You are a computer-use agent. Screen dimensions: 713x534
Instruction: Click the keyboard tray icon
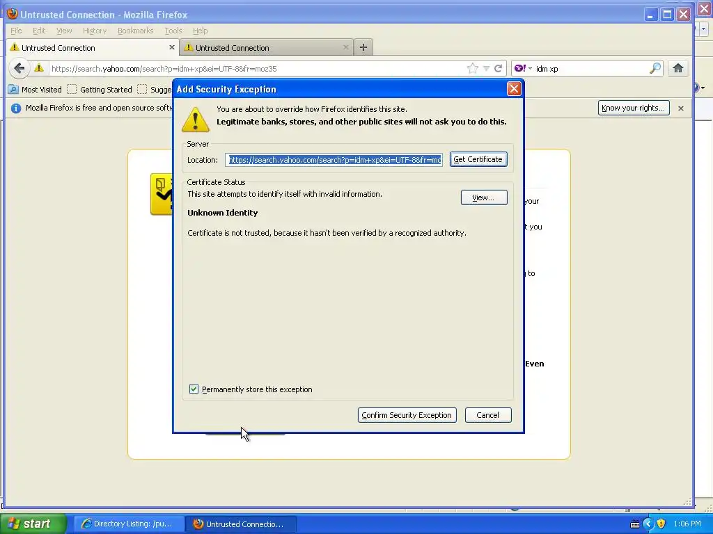(635, 524)
